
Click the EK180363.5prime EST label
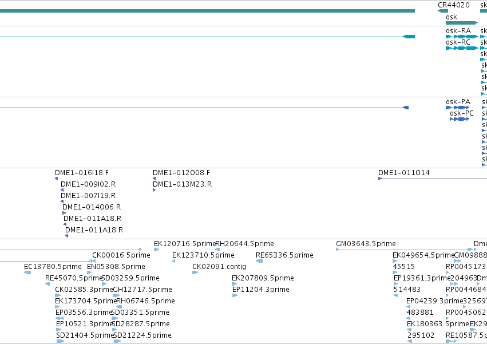tap(438, 324)
